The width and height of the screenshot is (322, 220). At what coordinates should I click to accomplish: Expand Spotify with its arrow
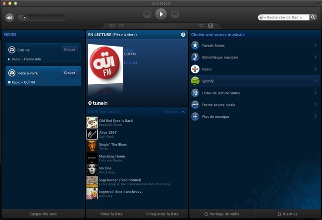[316, 81]
